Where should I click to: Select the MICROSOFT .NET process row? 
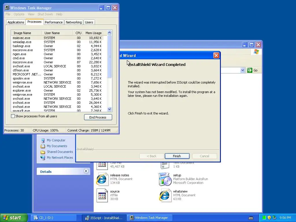[x=58, y=74]
